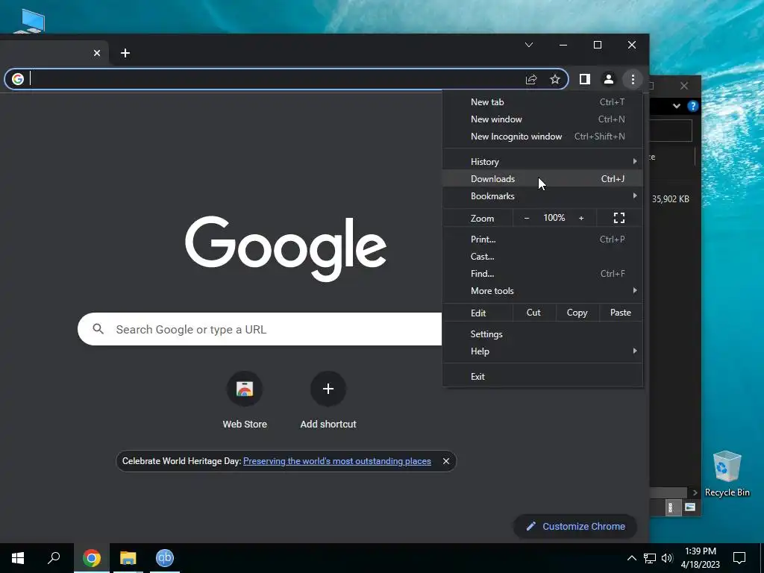The image size is (764, 573).
Task: Open Downloads from the Chrome menu
Action: [542, 179]
